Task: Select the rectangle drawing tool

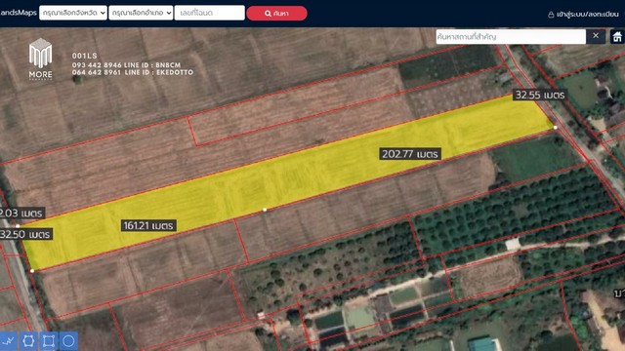Action: [48, 341]
